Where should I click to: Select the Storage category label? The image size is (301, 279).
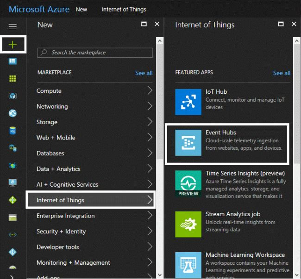47,122
